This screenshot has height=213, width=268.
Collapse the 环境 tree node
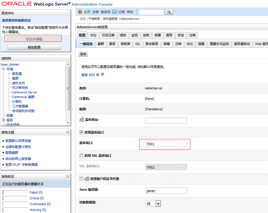tap(3, 69)
